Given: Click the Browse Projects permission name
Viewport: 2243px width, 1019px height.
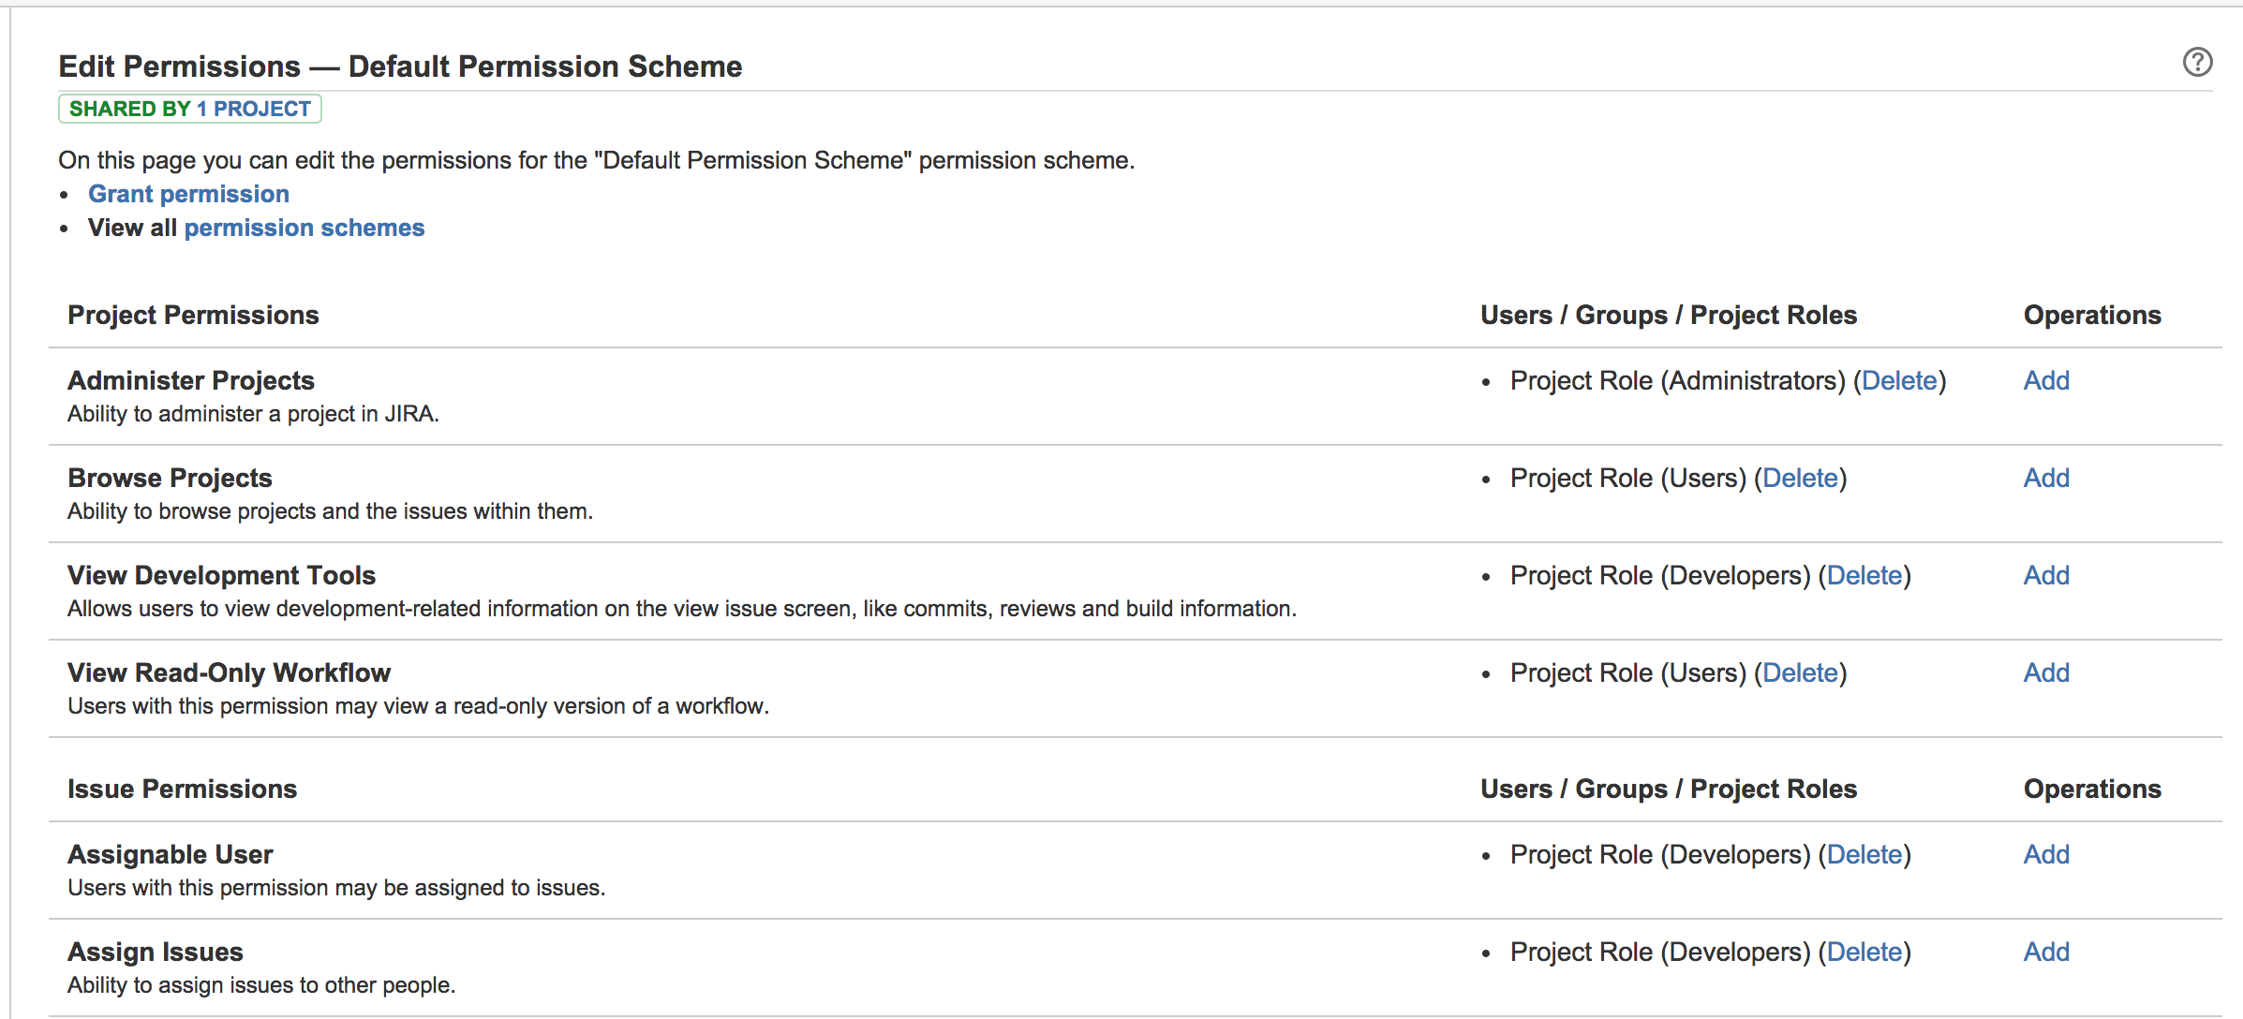Looking at the screenshot, I should click(170, 478).
